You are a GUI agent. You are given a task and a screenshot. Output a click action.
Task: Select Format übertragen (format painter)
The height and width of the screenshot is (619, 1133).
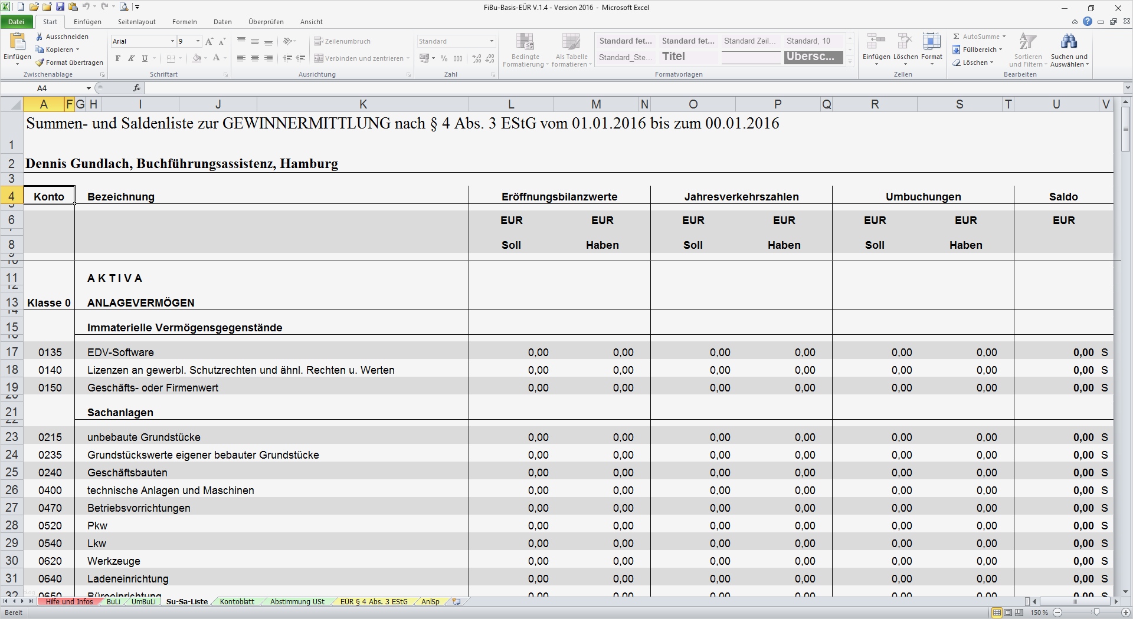pyautogui.click(x=40, y=62)
